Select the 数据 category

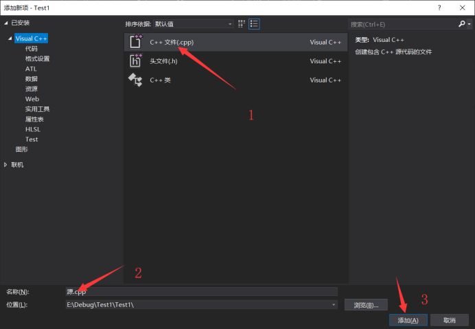point(31,79)
